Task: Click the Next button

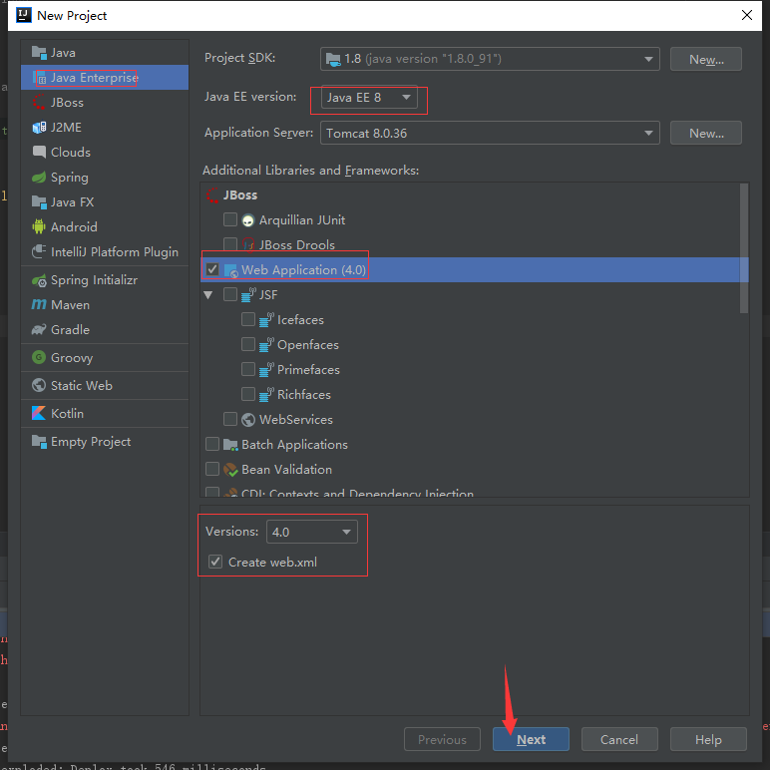Action: (x=531, y=739)
